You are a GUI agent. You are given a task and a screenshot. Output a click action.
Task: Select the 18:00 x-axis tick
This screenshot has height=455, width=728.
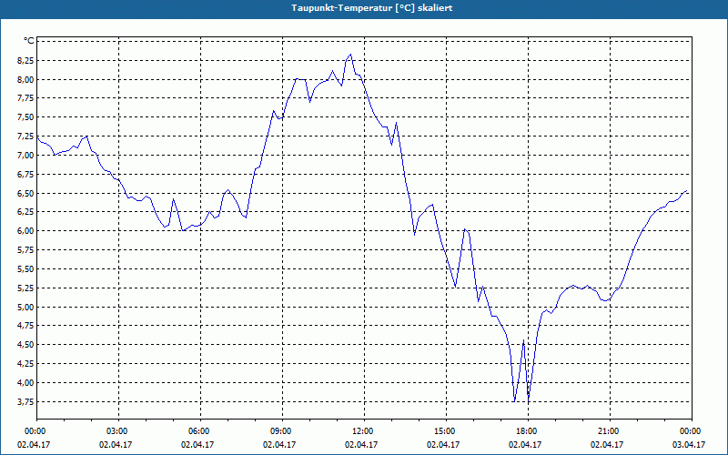click(526, 431)
